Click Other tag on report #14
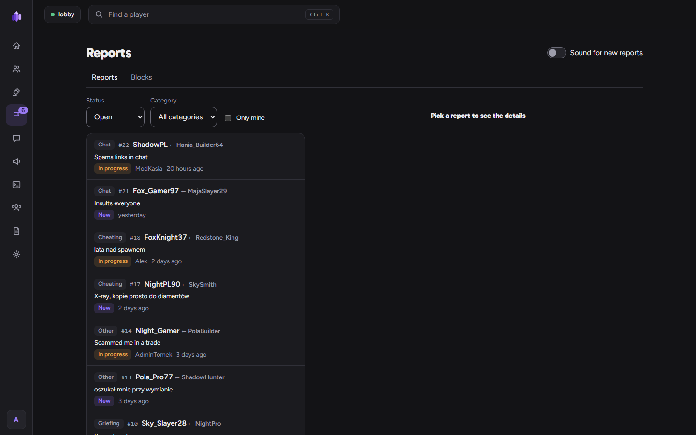Screen dimensions: 696x435 [x=106, y=331]
